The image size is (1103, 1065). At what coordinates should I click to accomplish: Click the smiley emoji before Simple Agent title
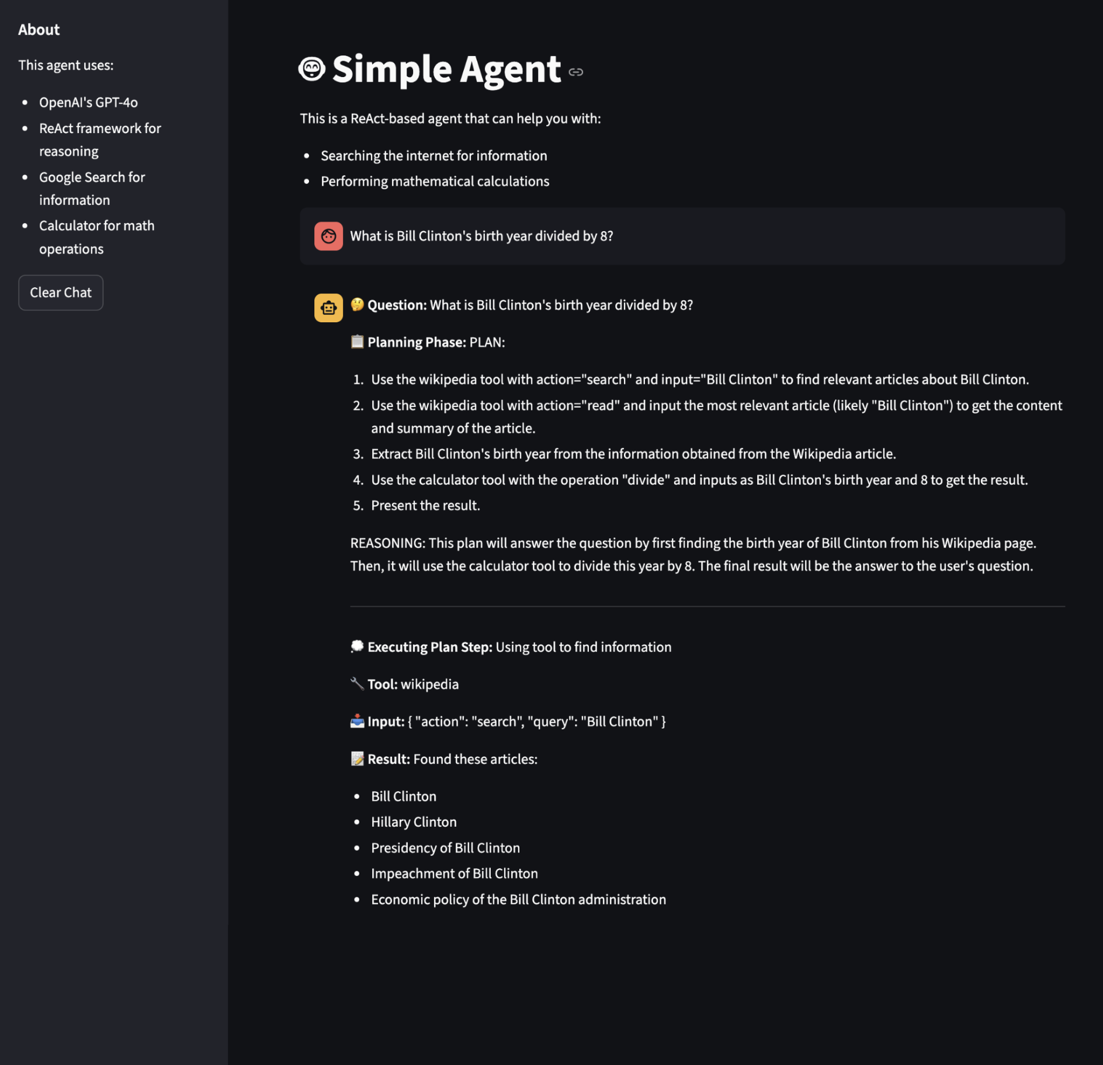[x=312, y=69]
